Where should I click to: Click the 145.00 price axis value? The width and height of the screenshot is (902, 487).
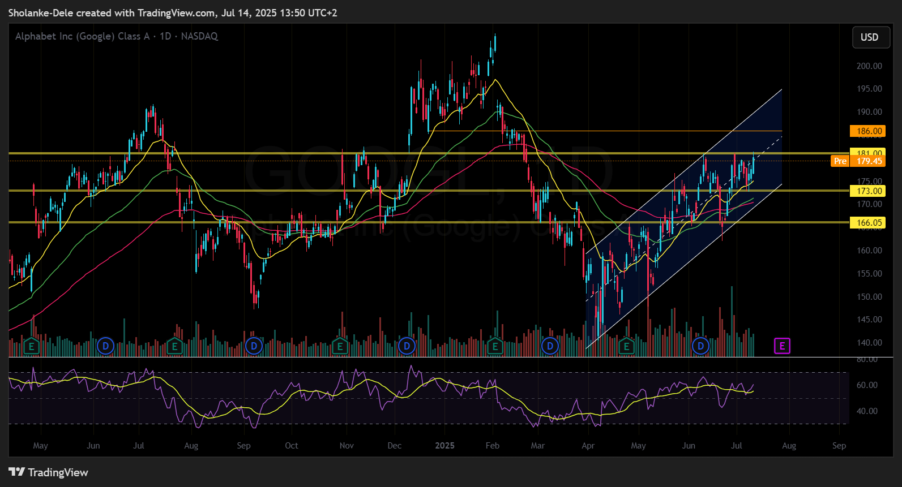click(x=869, y=320)
